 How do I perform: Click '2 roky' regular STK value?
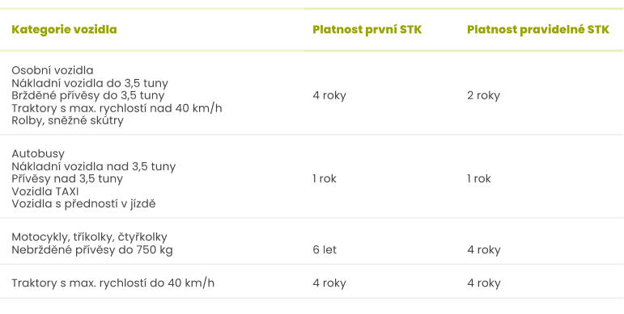tap(483, 95)
